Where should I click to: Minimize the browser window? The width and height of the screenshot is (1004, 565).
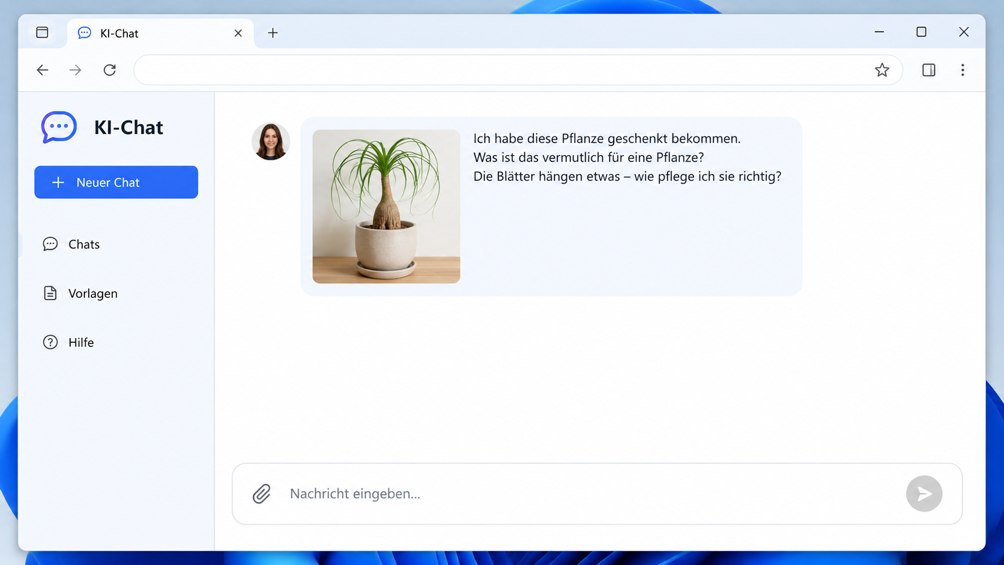click(879, 32)
